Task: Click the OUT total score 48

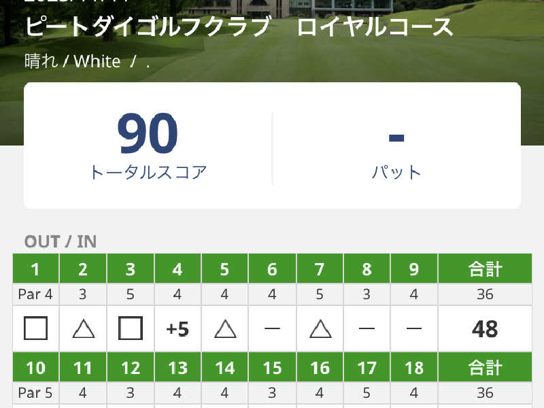Action: pyautogui.click(x=485, y=329)
